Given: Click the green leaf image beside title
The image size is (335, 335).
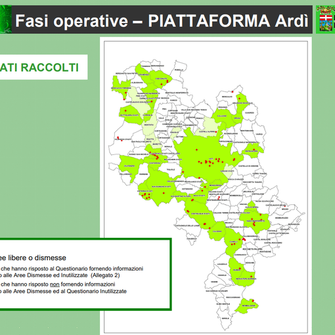Looking at the screenshot, I should pos(6,20).
